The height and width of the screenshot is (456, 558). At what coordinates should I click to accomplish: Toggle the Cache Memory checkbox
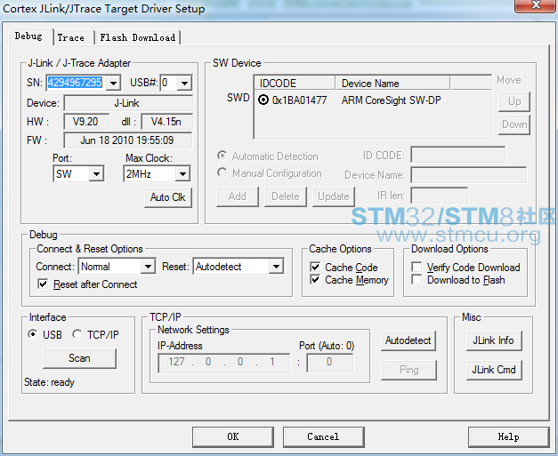pos(315,279)
